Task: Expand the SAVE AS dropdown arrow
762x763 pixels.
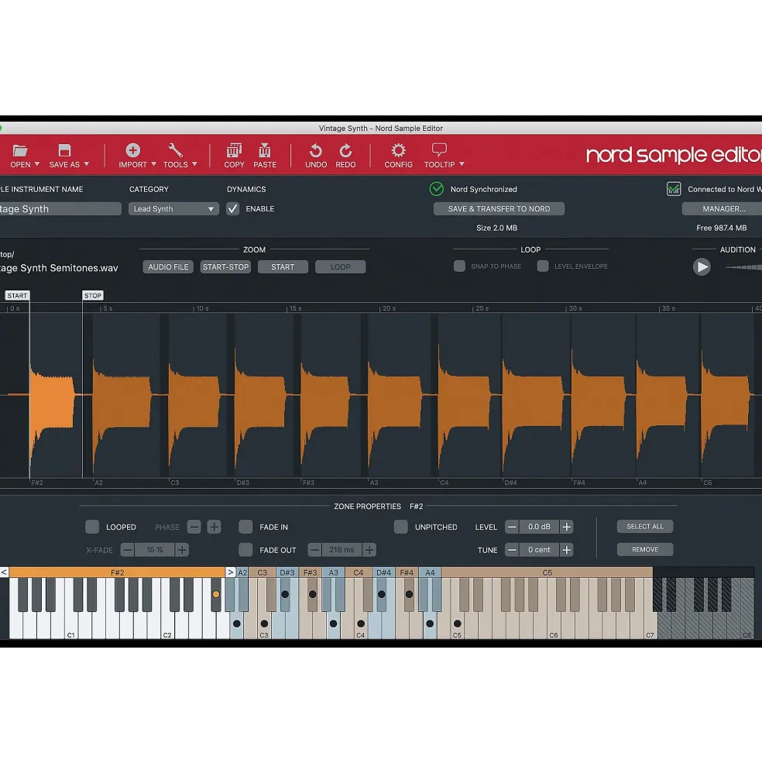Action: [87, 164]
